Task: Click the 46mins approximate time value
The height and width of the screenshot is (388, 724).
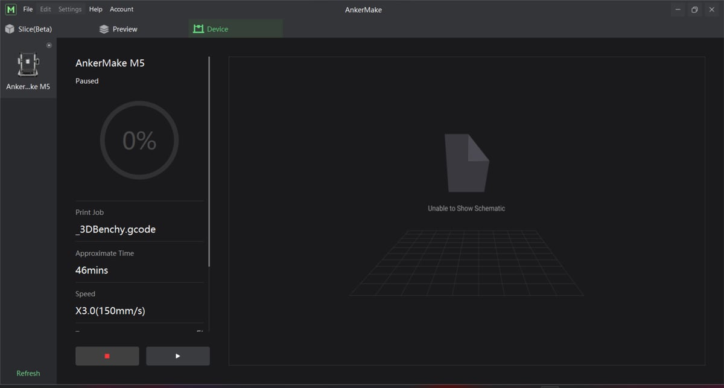Action: coord(92,270)
